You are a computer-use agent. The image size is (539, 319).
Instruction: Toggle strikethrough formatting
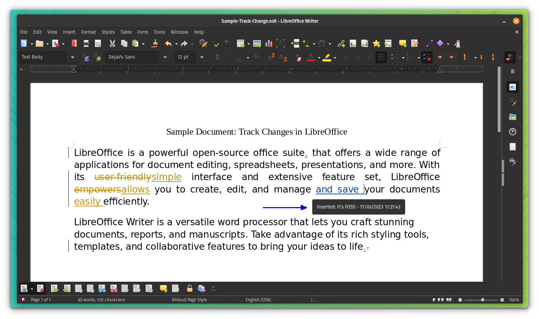point(256,57)
